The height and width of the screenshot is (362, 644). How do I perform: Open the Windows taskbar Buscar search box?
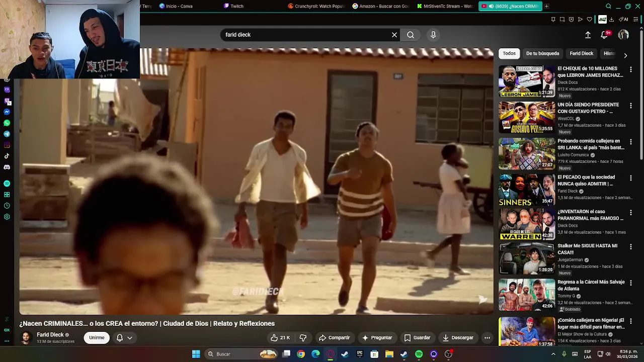(x=242, y=354)
